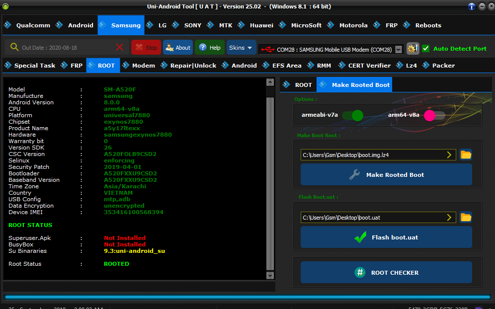This screenshot has height=309, width=495.
Task: Browse folder for boot.uat file
Action: click(466, 217)
